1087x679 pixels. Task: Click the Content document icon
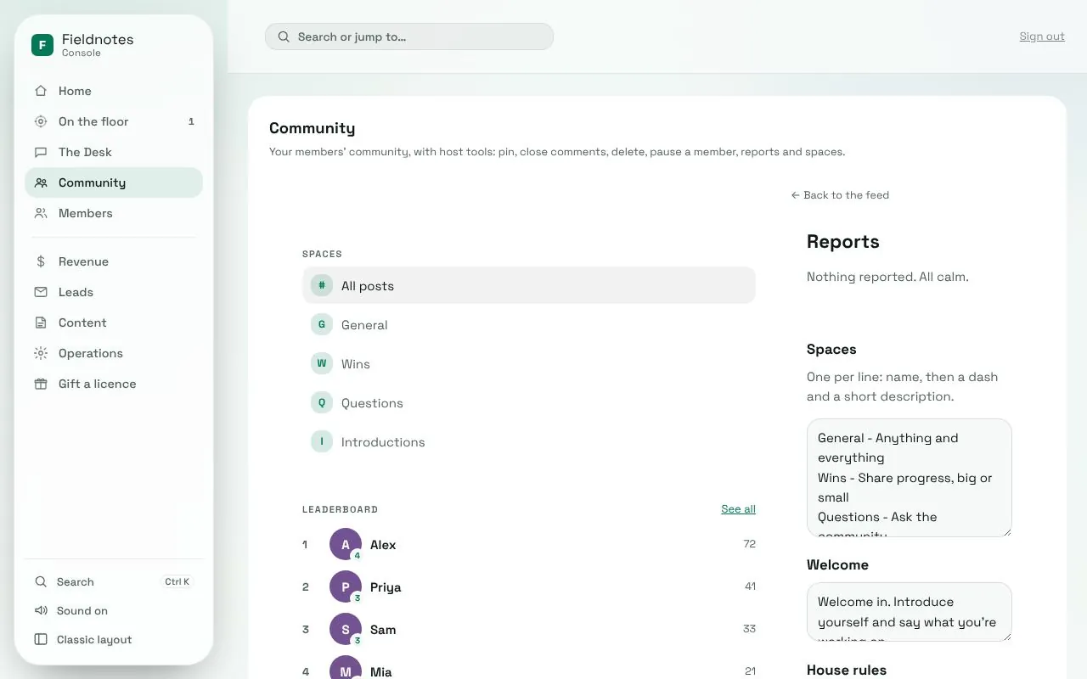click(x=41, y=323)
